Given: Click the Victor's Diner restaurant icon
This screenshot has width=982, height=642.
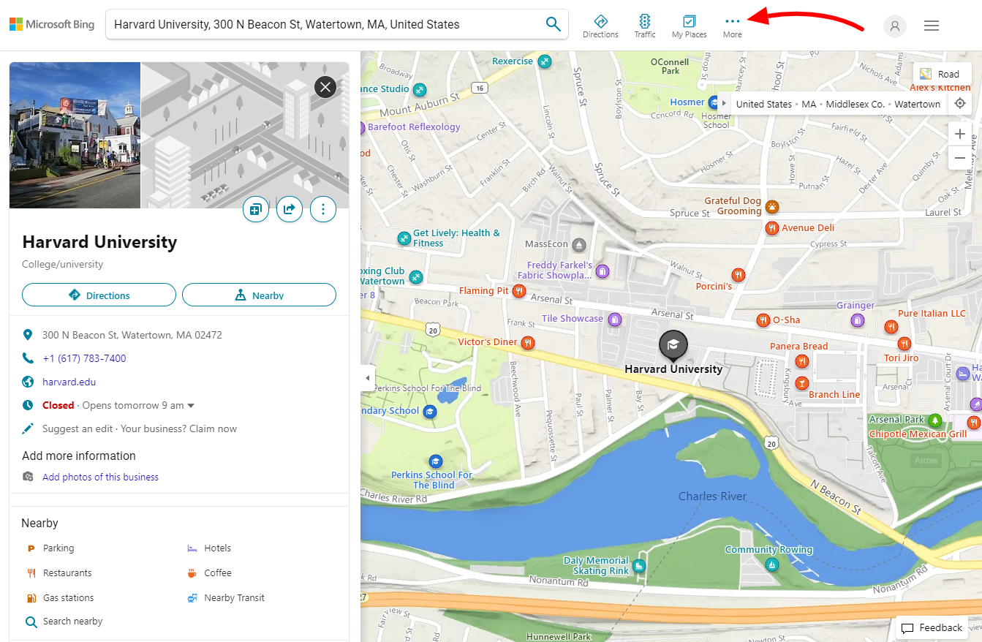Looking at the screenshot, I should pos(528,342).
